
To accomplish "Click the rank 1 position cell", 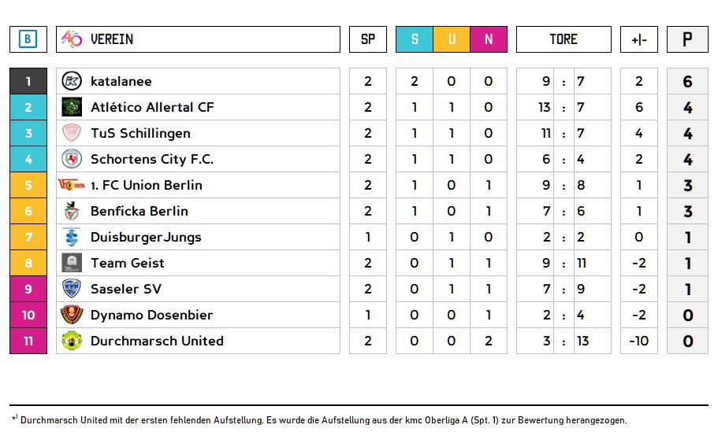I will click(28, 81).
